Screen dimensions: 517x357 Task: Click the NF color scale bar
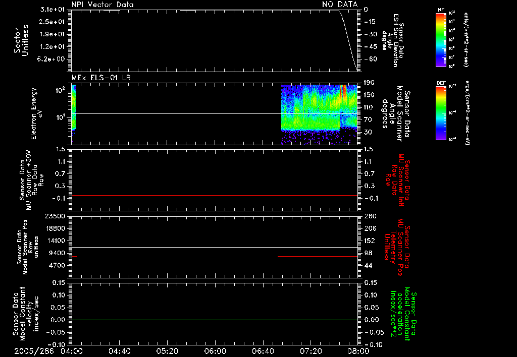(x=441, y=39)
